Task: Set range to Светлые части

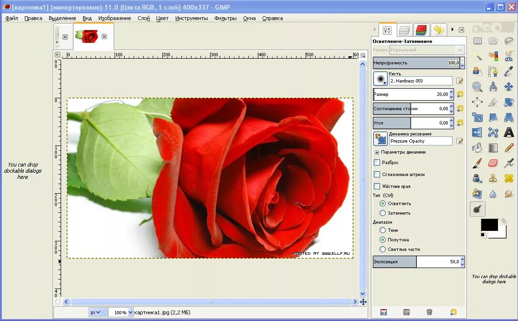Action: pos(382,249)
